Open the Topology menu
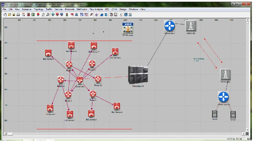 (39, 9)
